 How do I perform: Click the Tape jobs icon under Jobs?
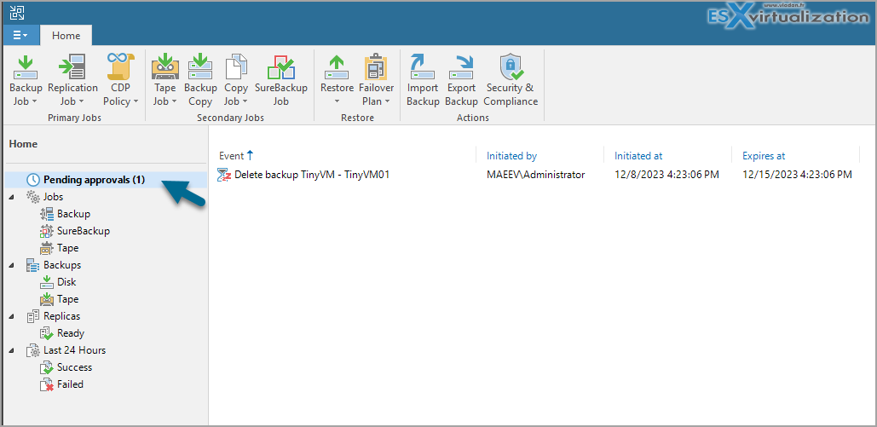pos(47,248)
